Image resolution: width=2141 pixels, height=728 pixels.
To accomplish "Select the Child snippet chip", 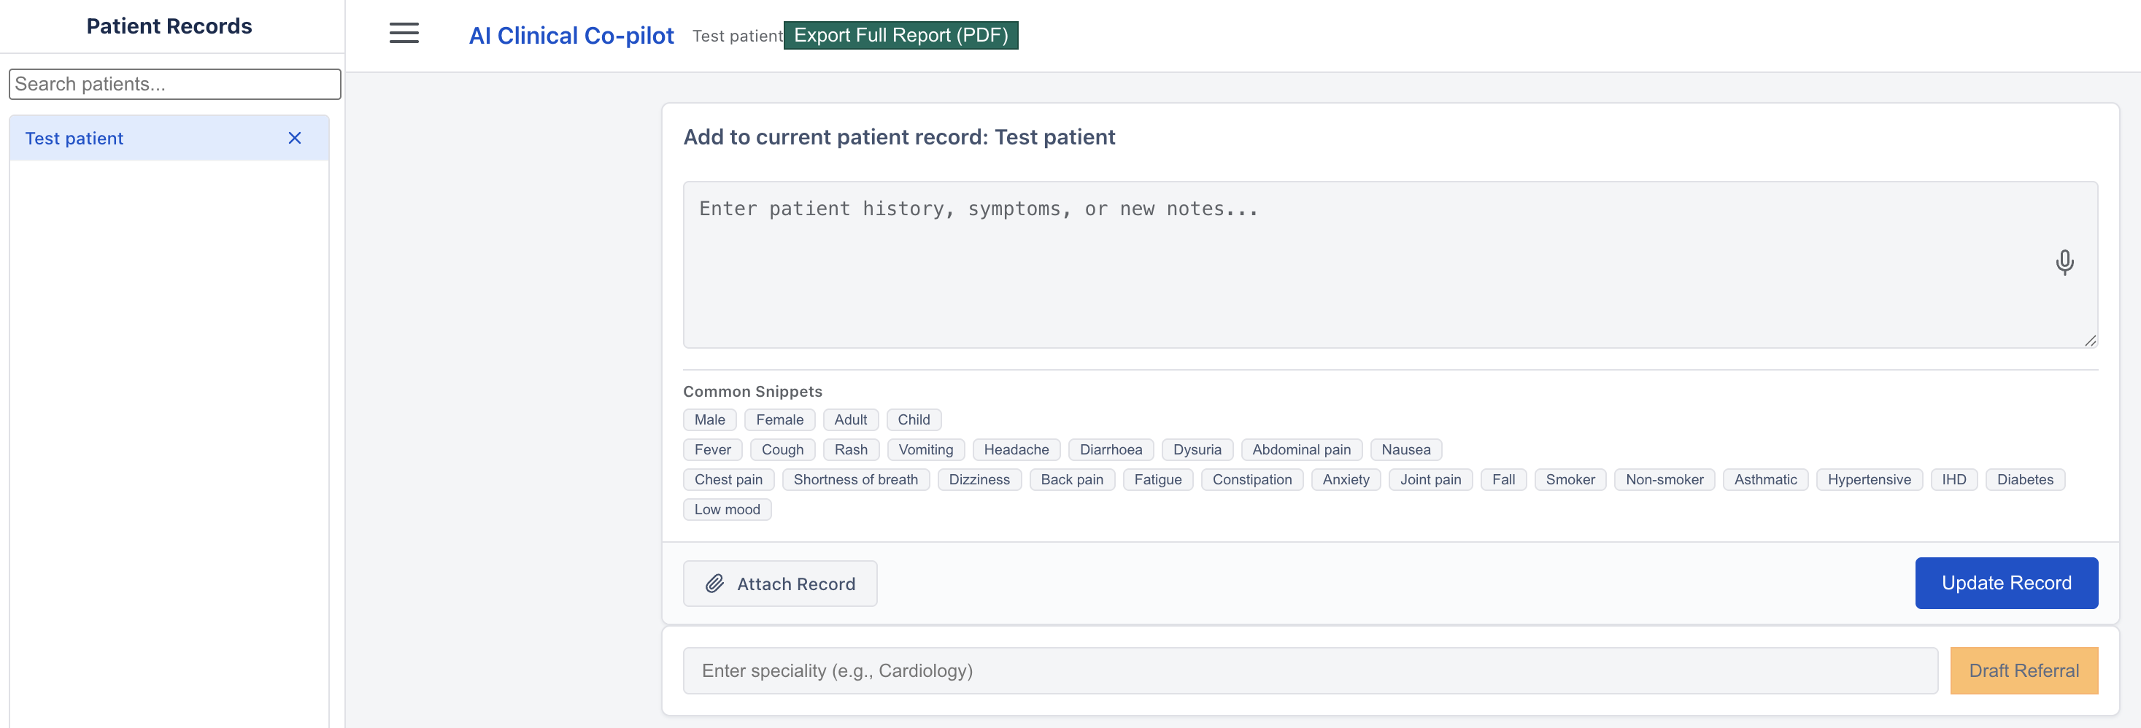I will [x=914, y=419].
